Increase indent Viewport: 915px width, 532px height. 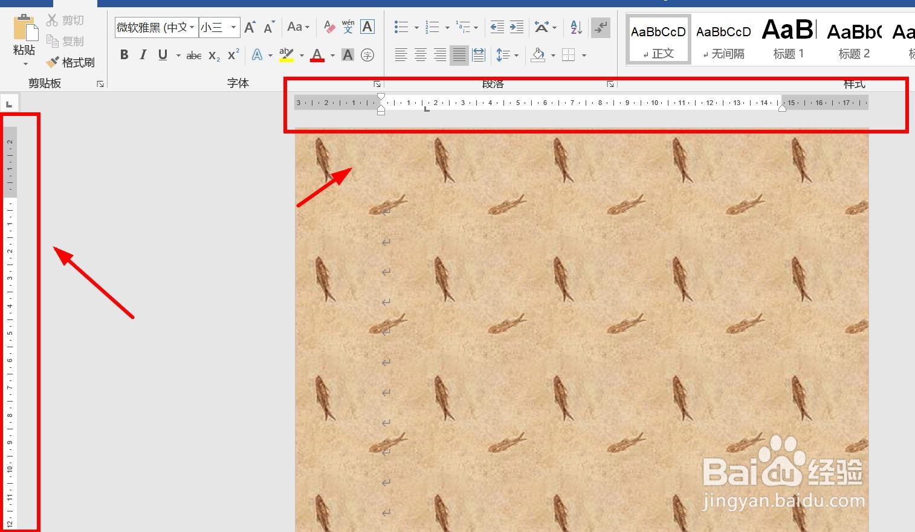[517, 27]
